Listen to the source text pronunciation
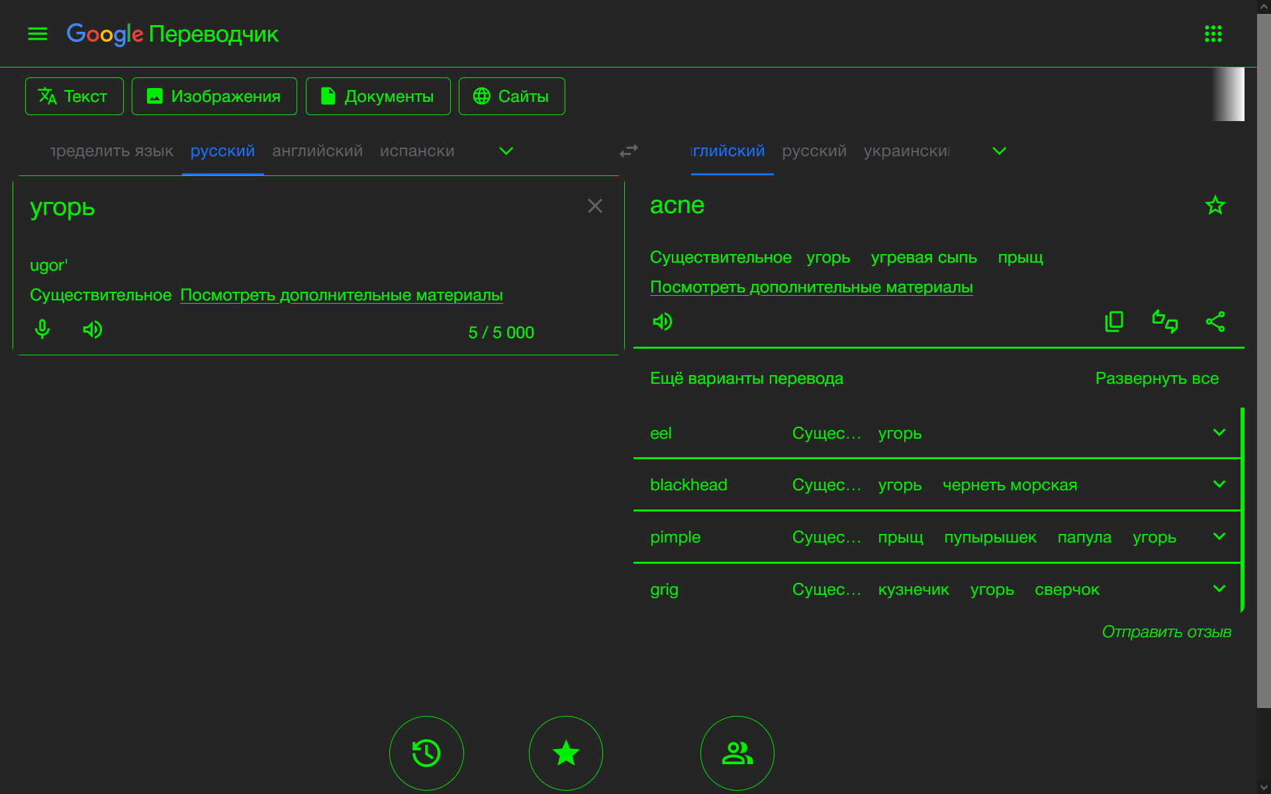 (93, 329)
